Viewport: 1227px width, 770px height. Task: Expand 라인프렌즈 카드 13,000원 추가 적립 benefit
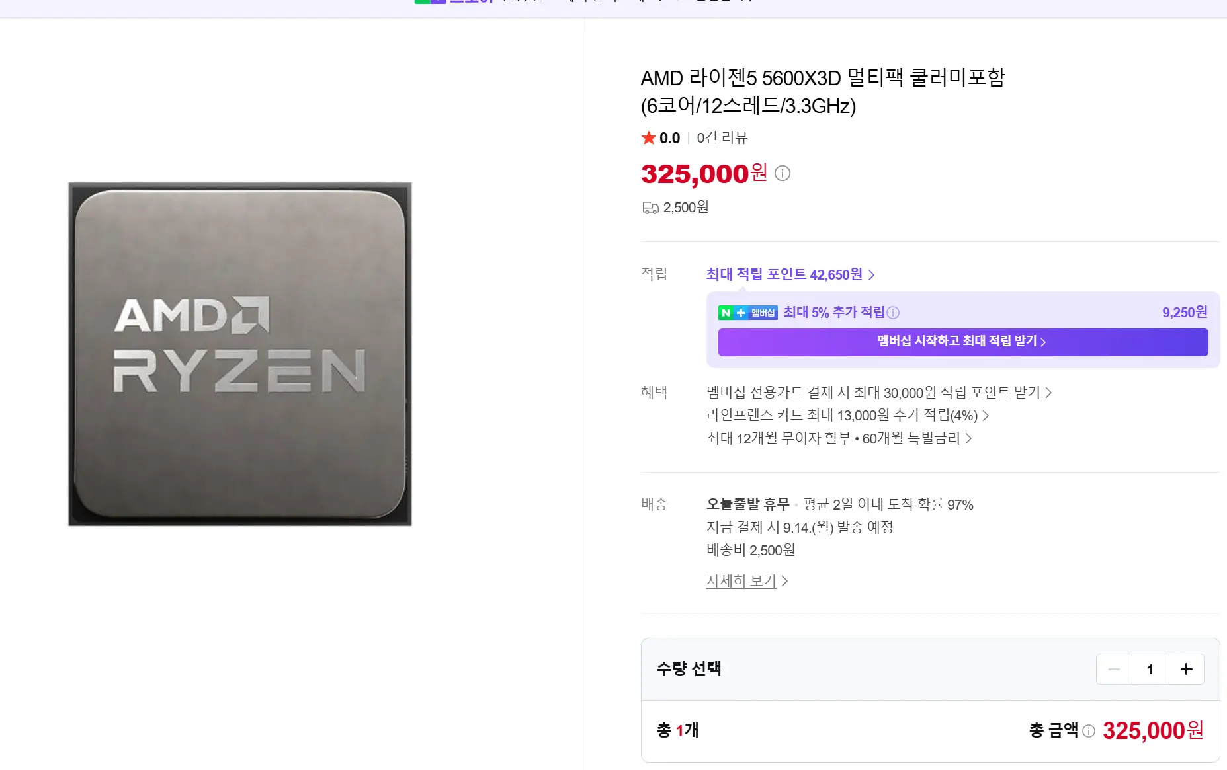pyautogui.click(x=847, y=415)
